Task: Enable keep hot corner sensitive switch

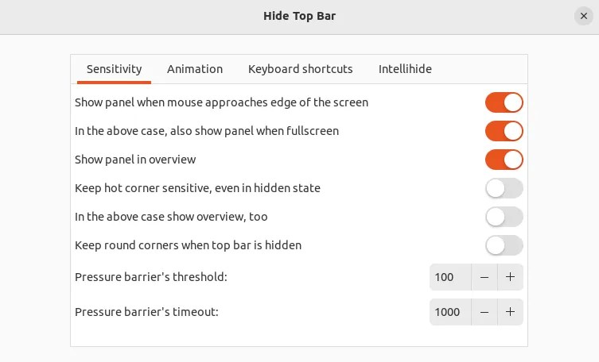Action: coord(504,188)
